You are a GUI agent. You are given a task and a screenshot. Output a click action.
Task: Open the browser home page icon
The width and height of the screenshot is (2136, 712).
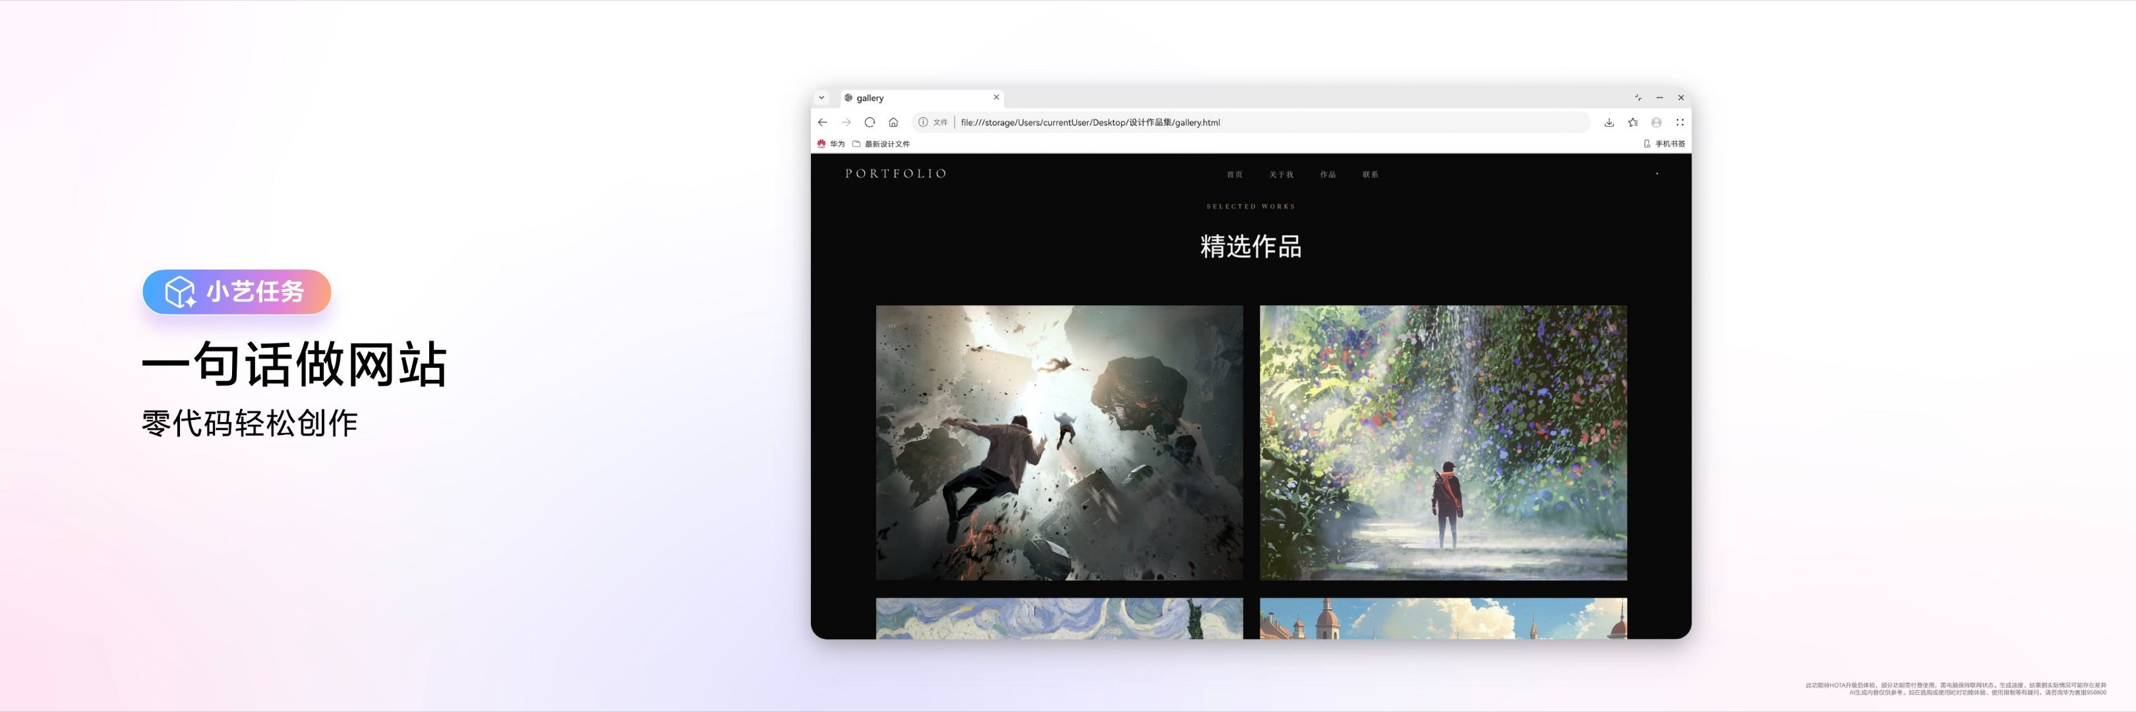pos(893,123)
